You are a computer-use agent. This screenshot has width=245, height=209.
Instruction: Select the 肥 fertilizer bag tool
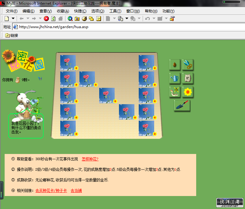click(188, 78)
